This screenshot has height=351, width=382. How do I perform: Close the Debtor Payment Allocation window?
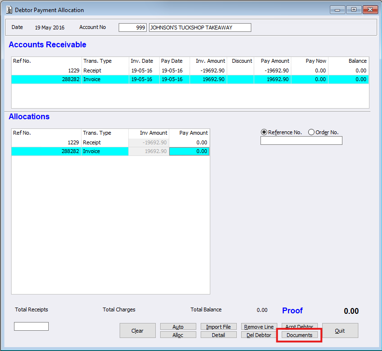point(370,10)
